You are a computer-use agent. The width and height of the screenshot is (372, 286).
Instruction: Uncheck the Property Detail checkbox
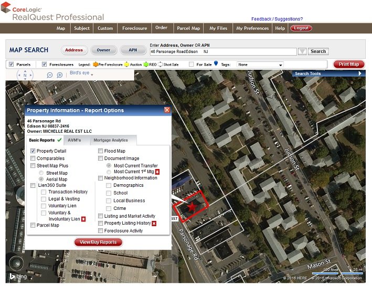pyautogui.click(x=33, y=151)
